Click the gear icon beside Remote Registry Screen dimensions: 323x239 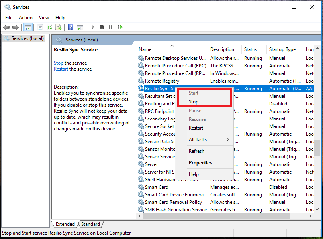[x=141, y=81]
